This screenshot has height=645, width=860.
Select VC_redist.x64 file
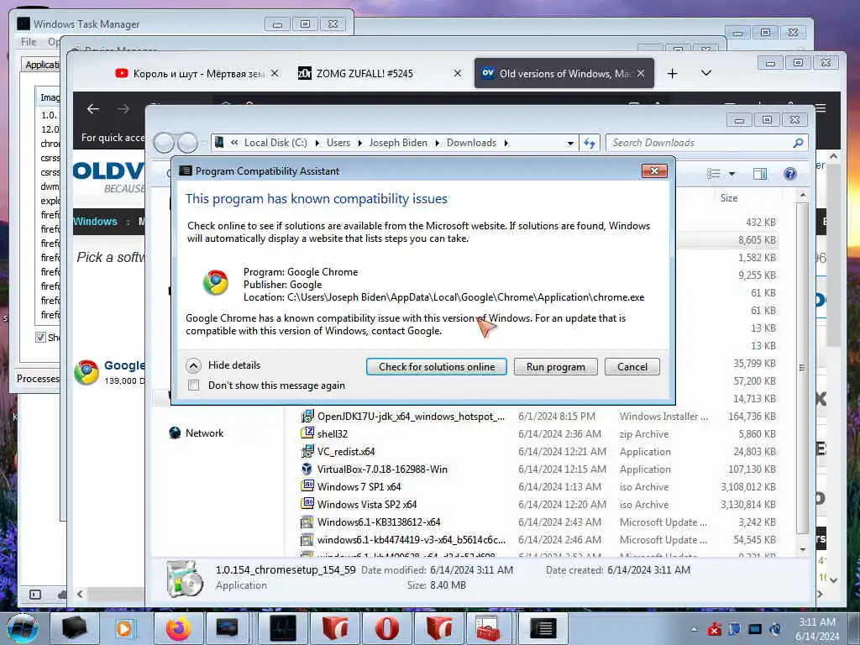pyautogui.click(x=345, y=451)
